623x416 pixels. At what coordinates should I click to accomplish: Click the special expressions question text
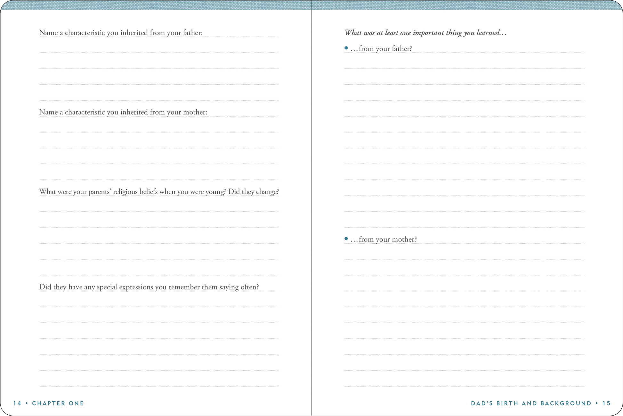pyautogui.click(x=149, y=287)
